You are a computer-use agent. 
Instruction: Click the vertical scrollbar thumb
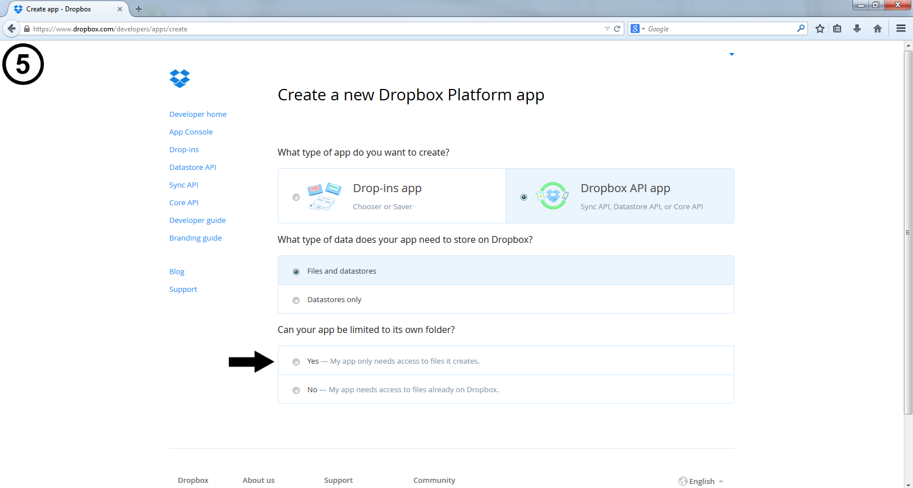pos(908,233)
